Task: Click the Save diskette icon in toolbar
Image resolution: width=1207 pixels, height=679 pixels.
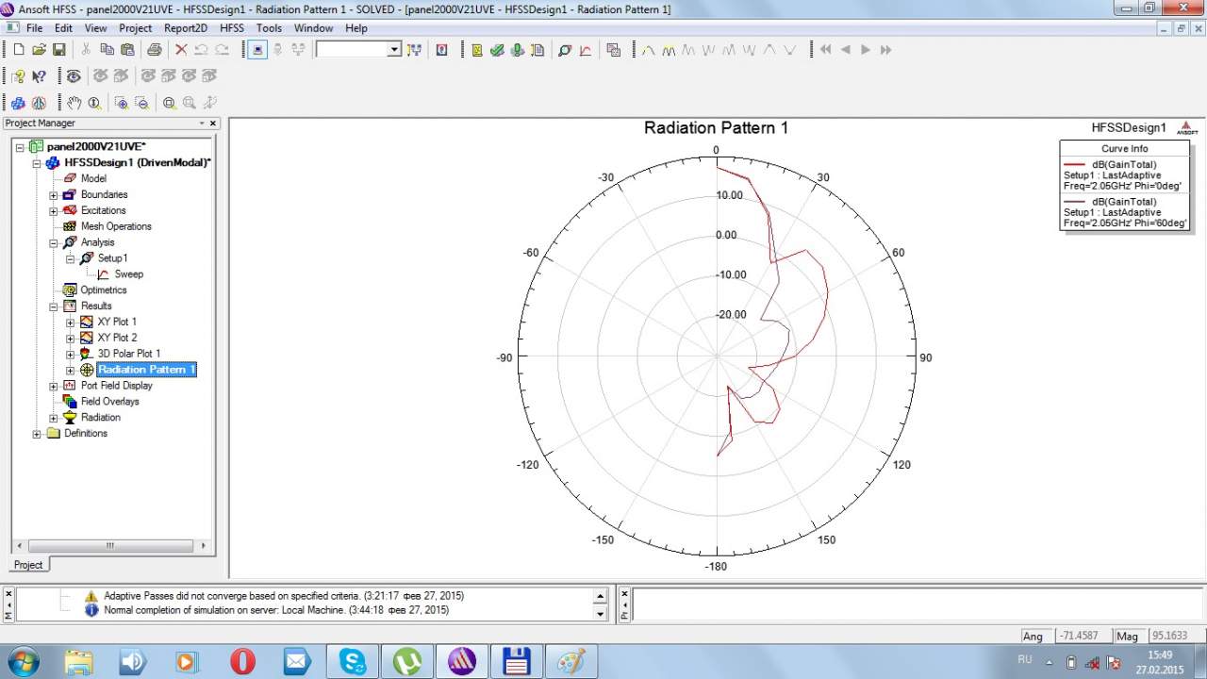Action: coord(58,50)
